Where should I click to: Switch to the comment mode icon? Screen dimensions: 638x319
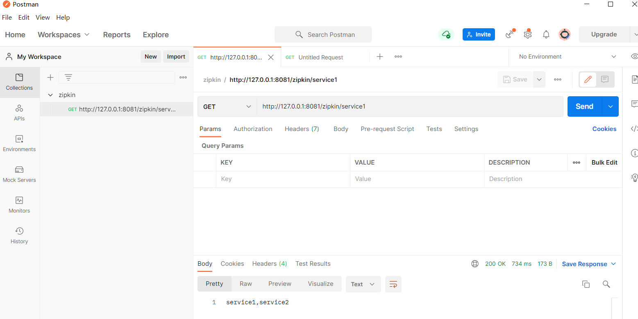(x=605, y=79)
